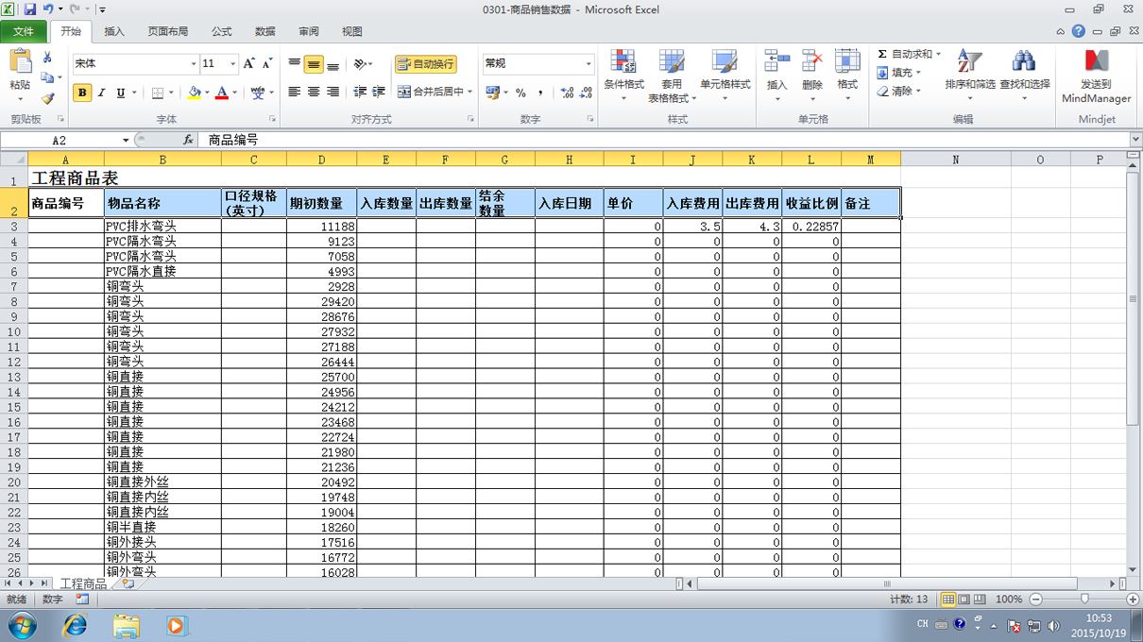Click the borders icon in font group
This screenshot has width=1143, height=642.
click(158, 93)
